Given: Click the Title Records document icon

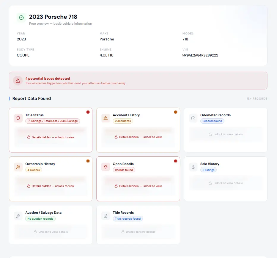Looking at the screenshot, I should point(106,216).
